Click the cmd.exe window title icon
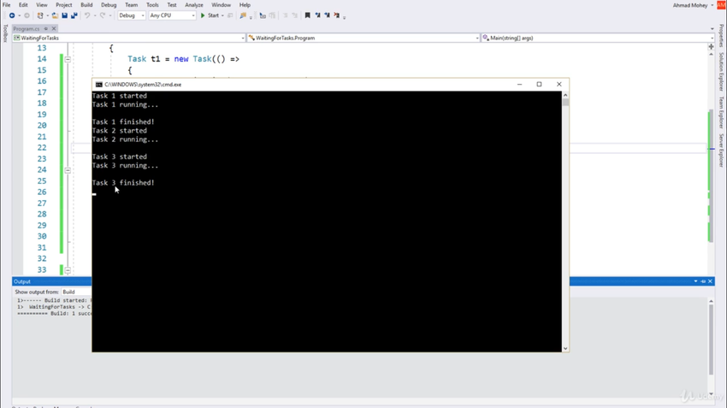Screen dimensions: 727x408 tap(98, 85)
